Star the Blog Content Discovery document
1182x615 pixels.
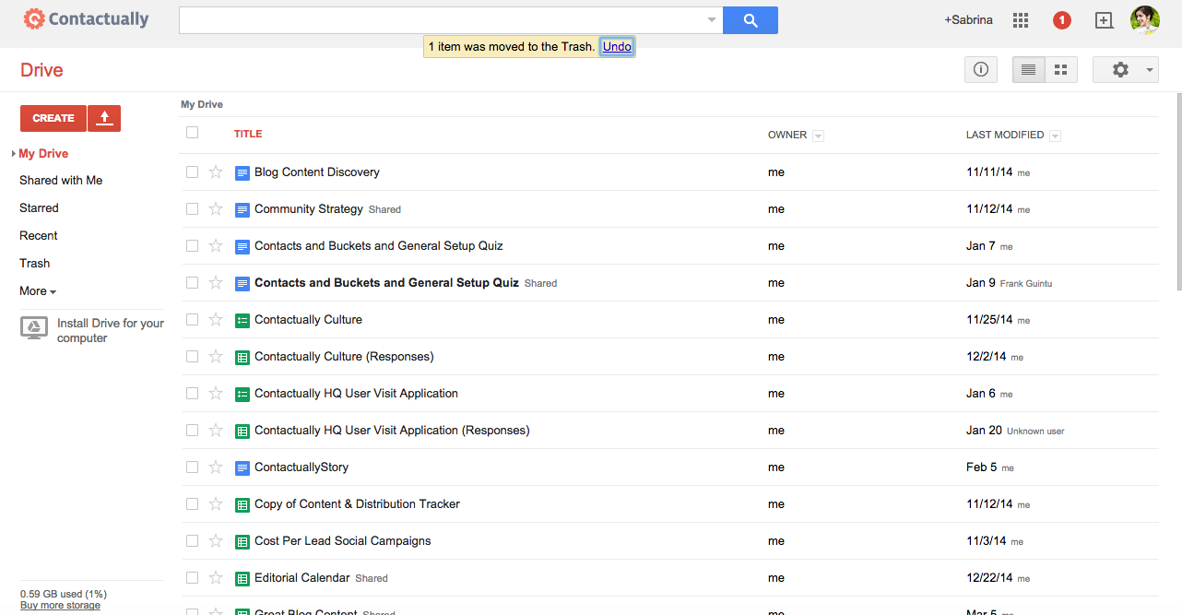coord(216,171)
